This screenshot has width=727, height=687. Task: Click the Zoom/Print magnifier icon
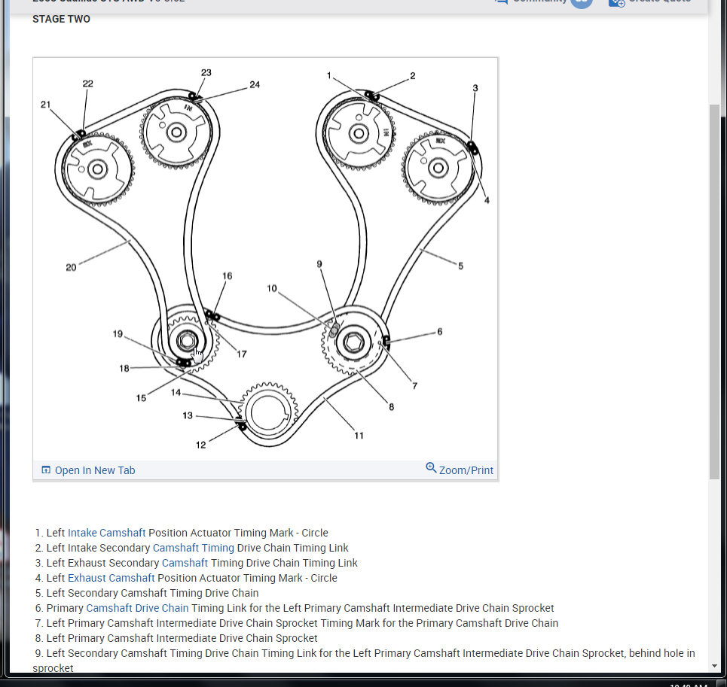431,468
